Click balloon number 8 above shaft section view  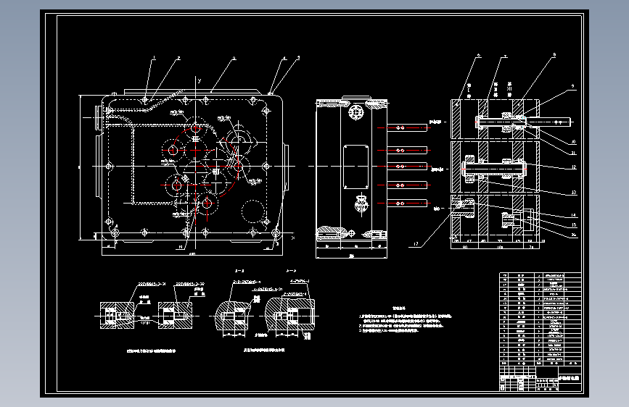554,55
